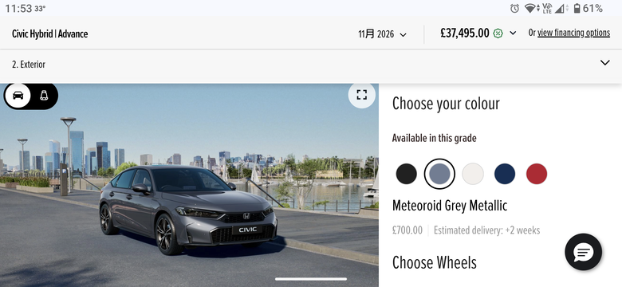Tap the alarm icon in status bar
Screen dimensions: 622x287
(514, 8)
